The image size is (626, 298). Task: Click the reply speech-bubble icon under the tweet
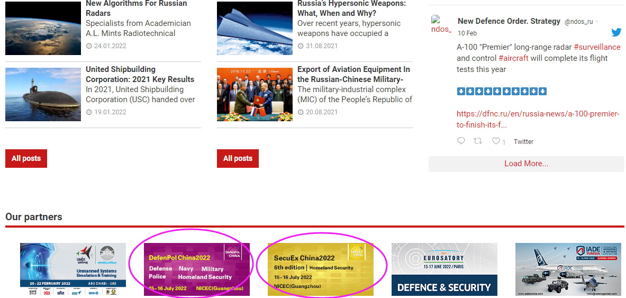(x=461, y=141)
